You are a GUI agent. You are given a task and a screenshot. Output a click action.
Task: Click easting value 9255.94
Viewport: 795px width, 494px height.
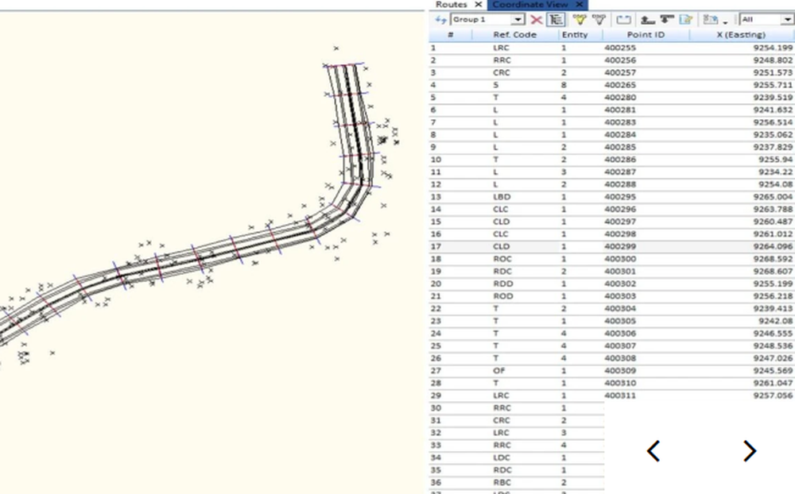pyautogui.click(x=775, y=160)
